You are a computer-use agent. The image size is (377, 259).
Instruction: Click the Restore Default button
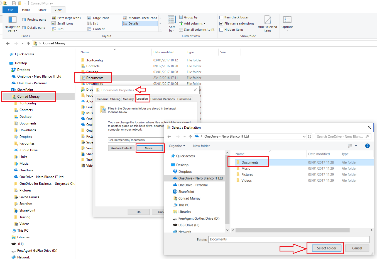(121, 148)
